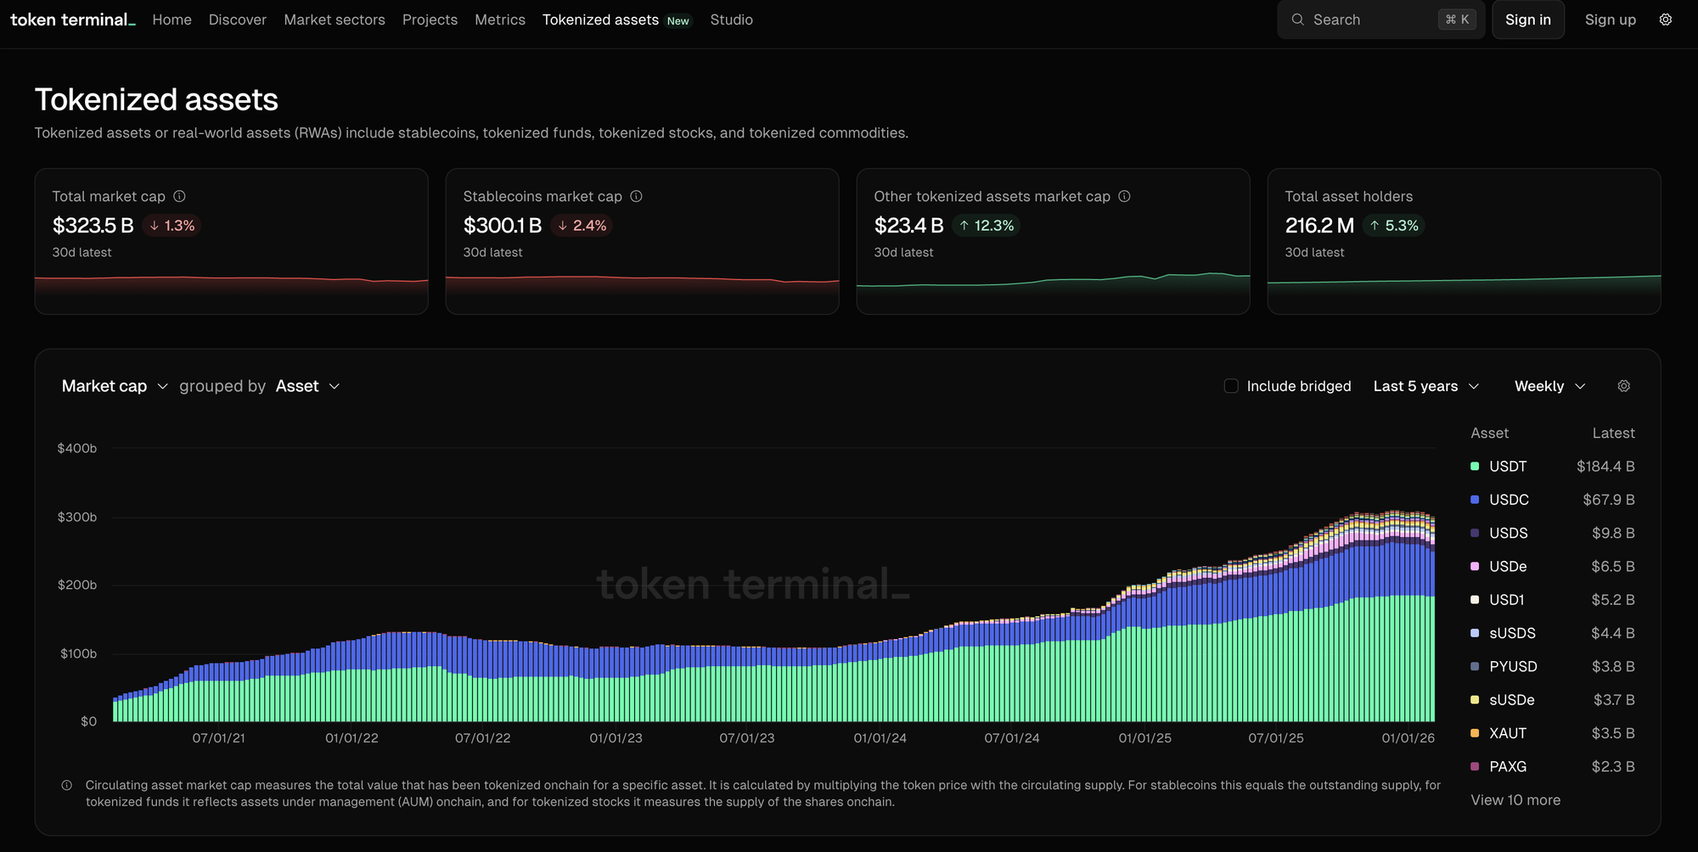Open the grouped by Asset dropdown
Image resolution: width=1698 pixels, height=852 pixels.
click(308, 386)
